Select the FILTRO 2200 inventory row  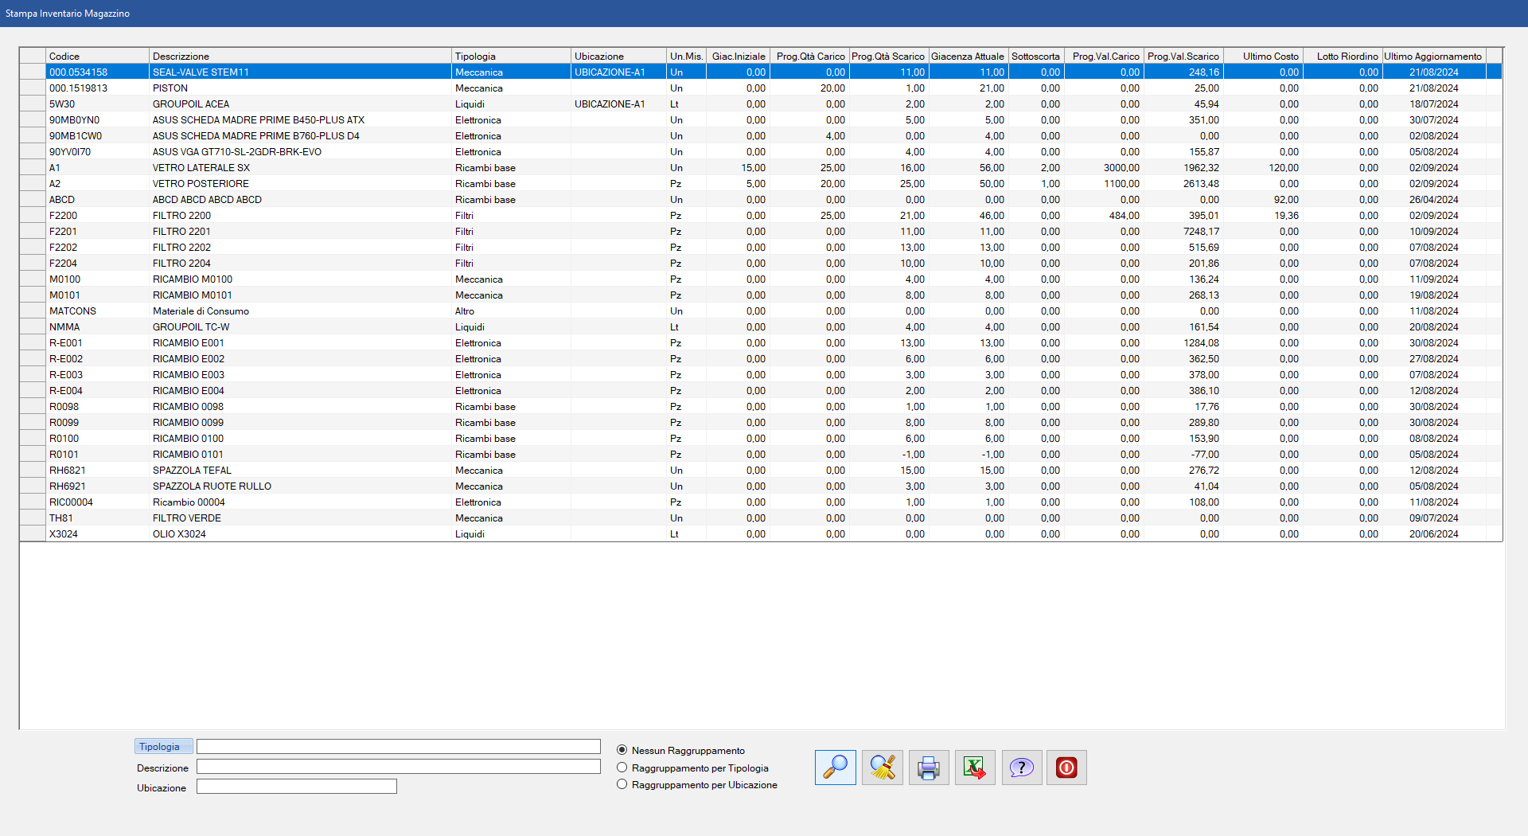tap(182, 216)
